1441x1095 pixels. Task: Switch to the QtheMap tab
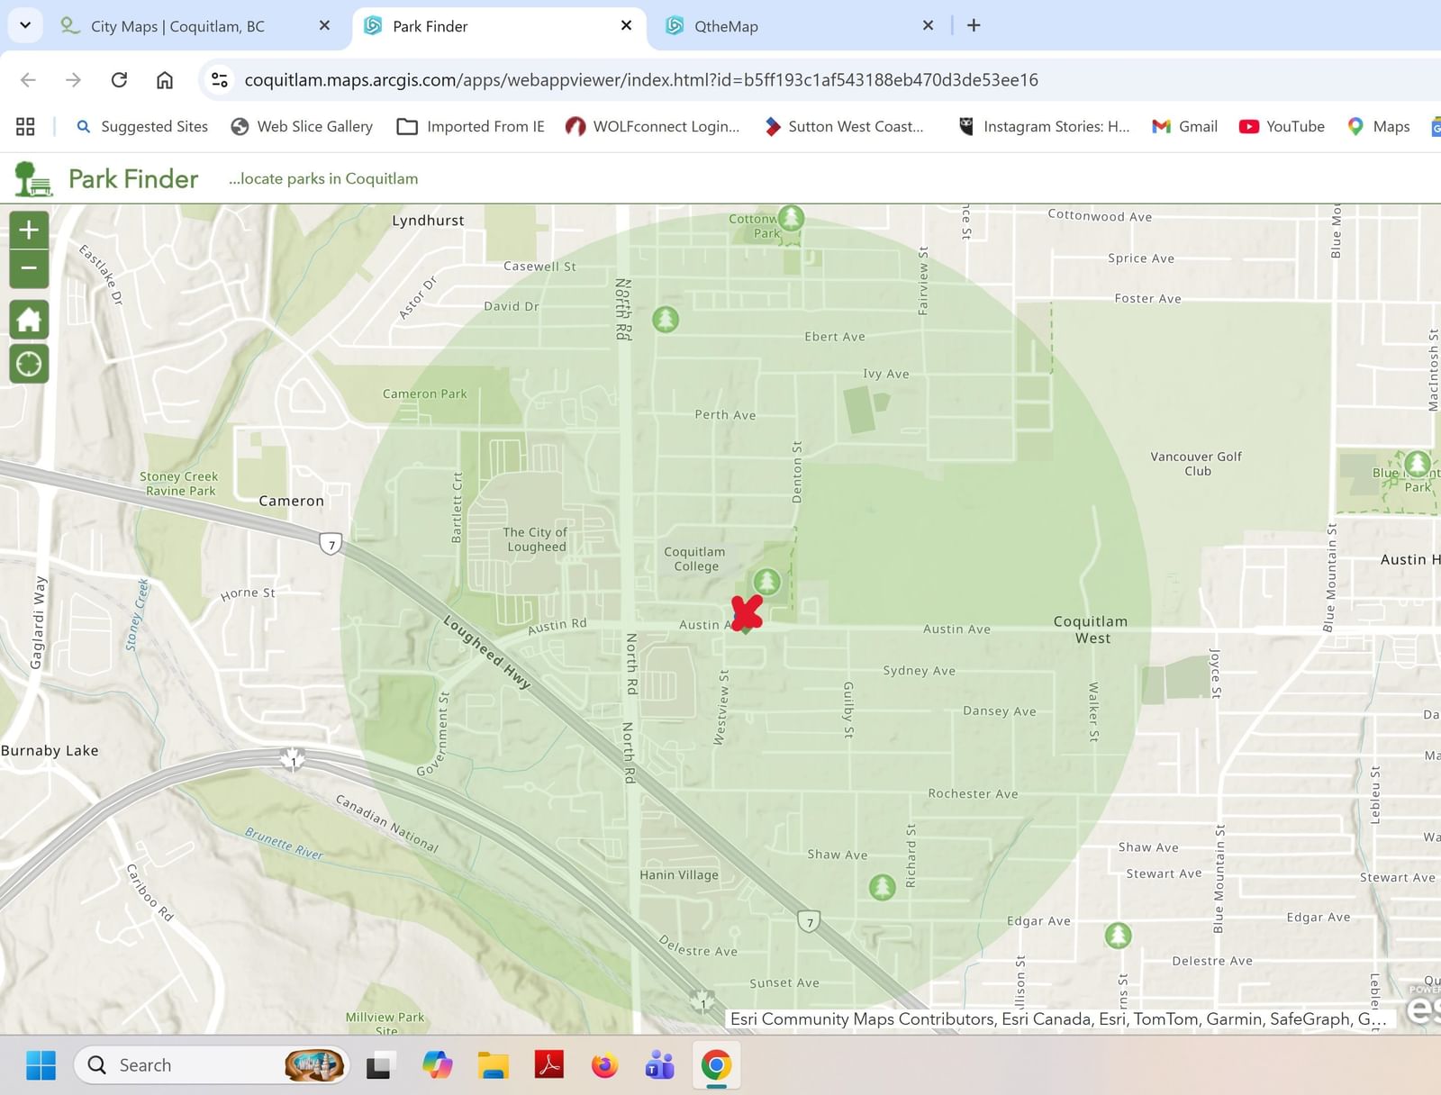[725, 26]
